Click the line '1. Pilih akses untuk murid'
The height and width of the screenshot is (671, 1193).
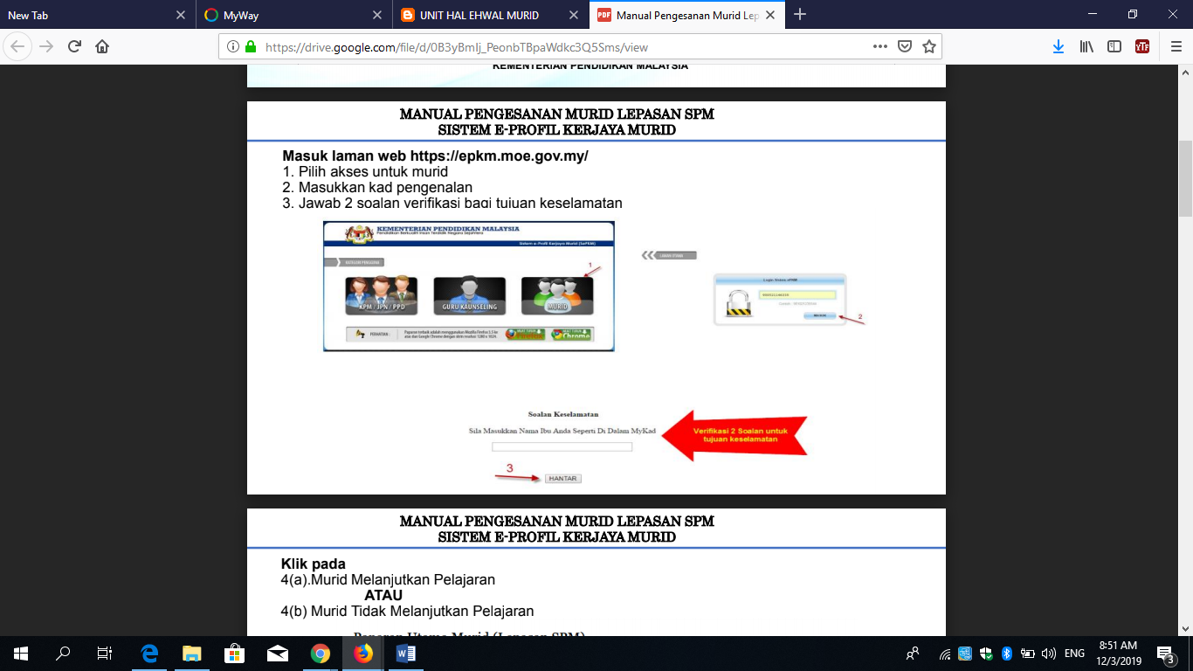point(364,172)
